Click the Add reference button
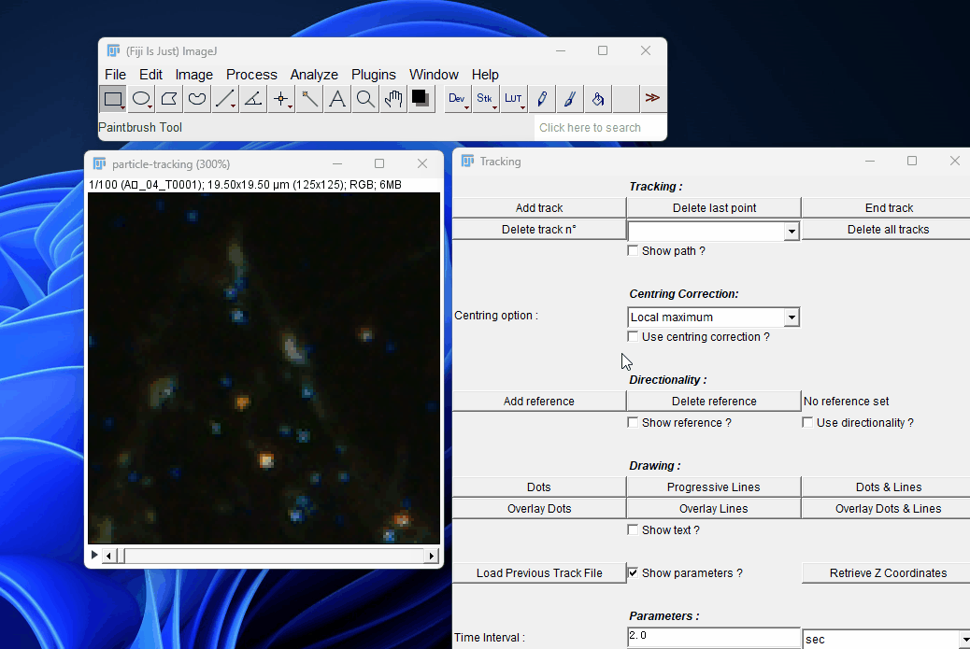This screenshot has height=649, width=970. click(x=539, y=402)
